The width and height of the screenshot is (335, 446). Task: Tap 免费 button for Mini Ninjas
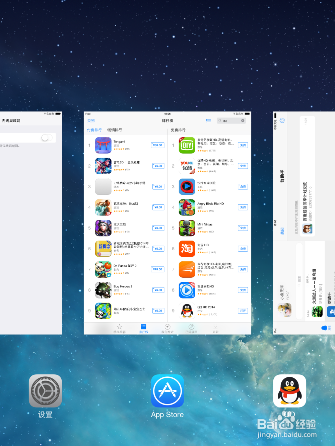click(x=243, y=228)
